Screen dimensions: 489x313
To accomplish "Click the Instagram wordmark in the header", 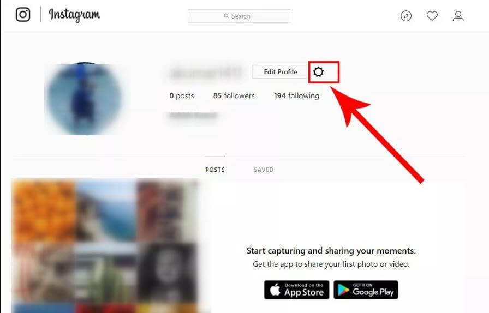I will point(74,15).
